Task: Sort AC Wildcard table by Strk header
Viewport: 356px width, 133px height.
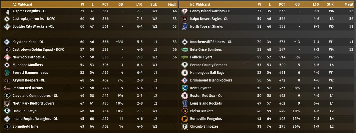Action: click(154, 4)
